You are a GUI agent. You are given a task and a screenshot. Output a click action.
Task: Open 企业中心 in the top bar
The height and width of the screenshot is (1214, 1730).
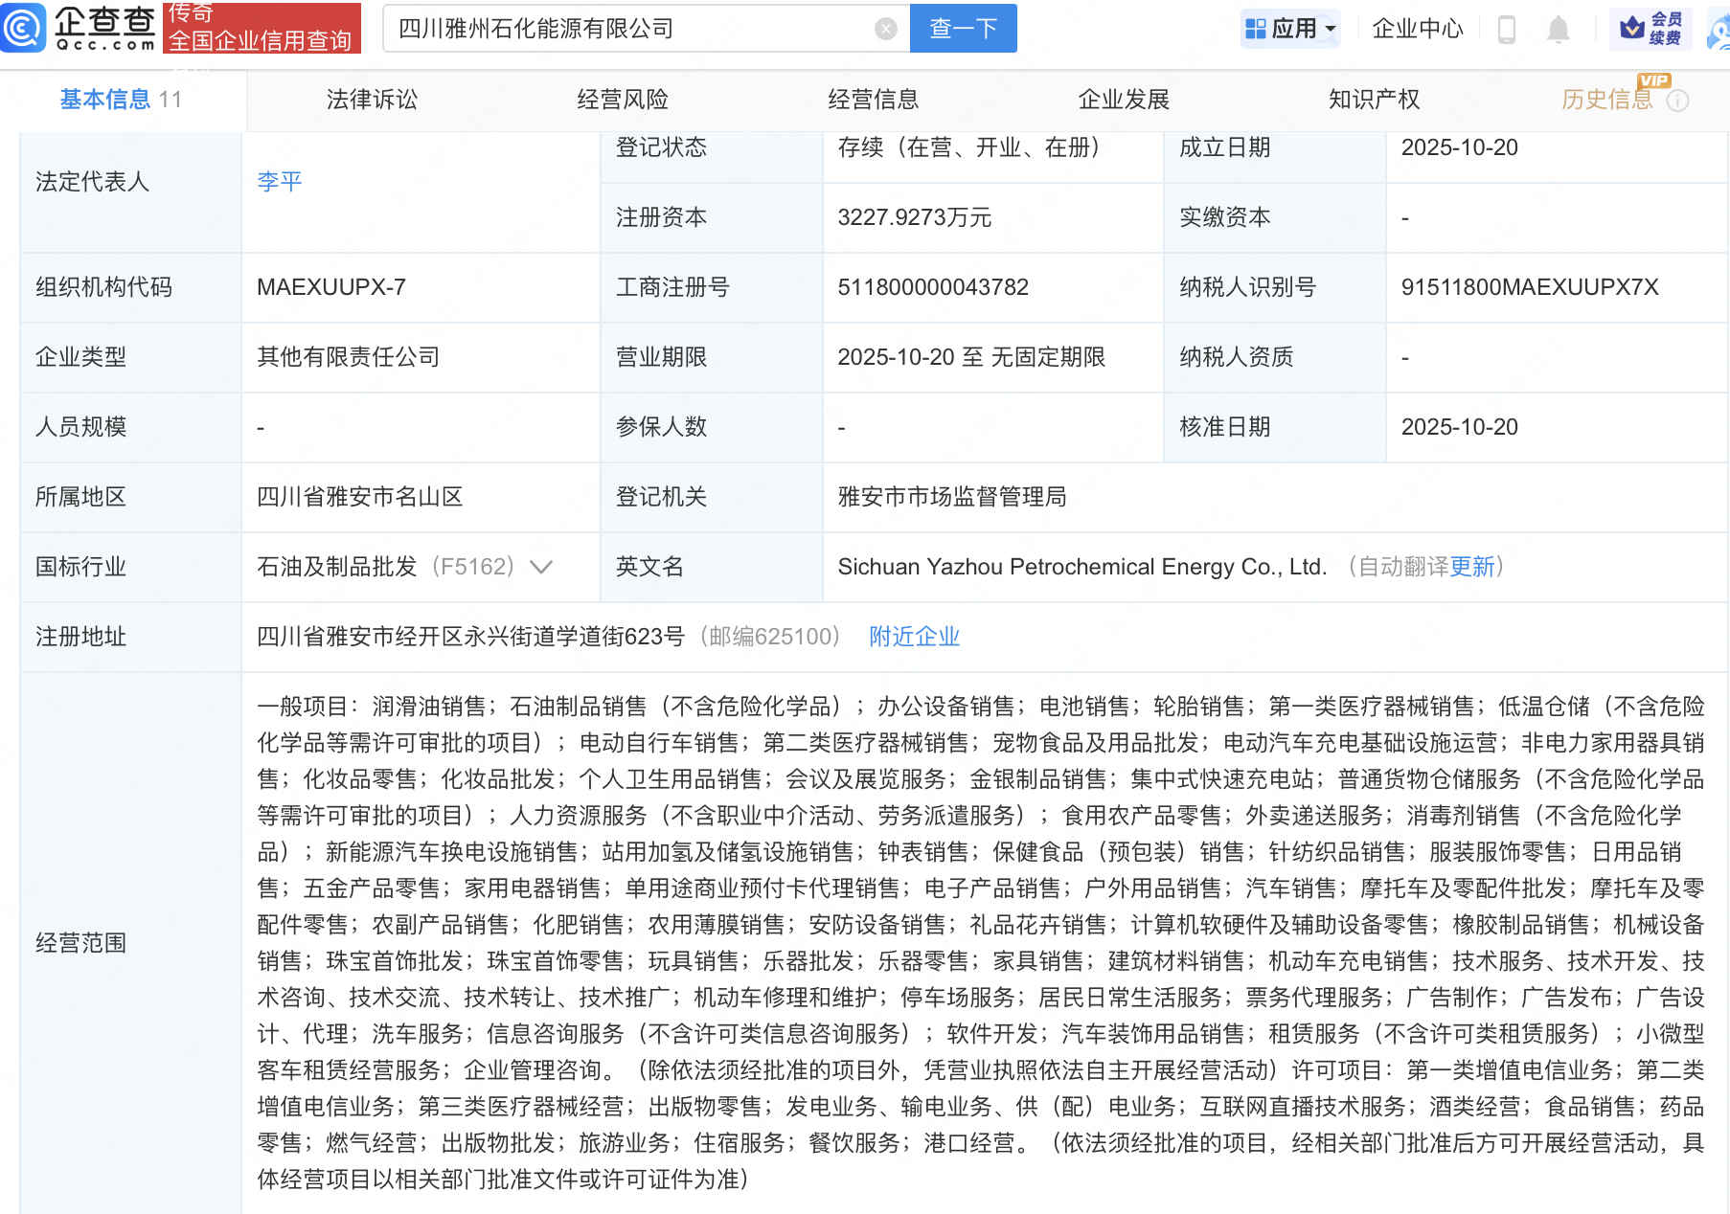1417,29
